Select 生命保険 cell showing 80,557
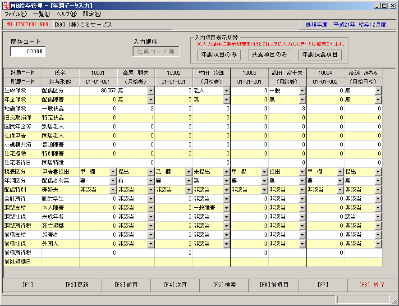399x306 pixels. point(98,91)
